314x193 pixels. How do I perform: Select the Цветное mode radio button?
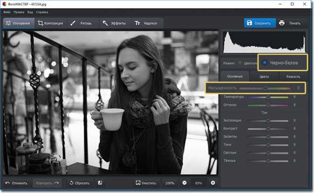tap(240, 63)
